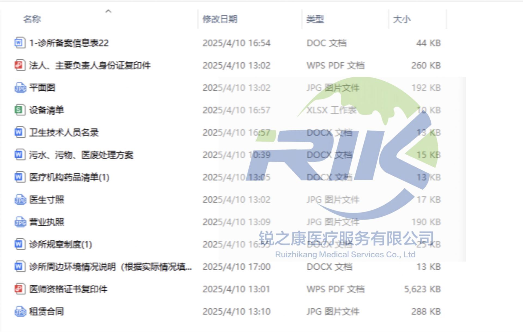Viewport: 523px width, 332px height.
Task: Click the 190 KB size cell
Action: coord(426,222)
